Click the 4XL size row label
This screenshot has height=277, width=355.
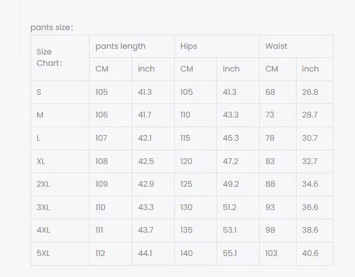click(x=44, y=230)
